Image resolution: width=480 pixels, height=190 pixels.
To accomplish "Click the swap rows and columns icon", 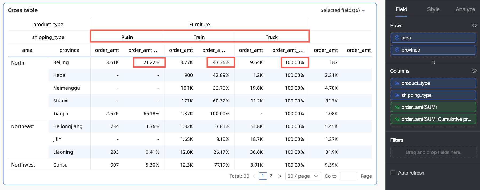I will click(x=434, y=62).
